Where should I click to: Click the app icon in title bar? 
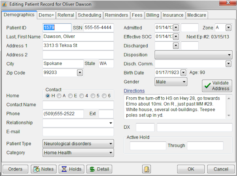pos(4,4)
